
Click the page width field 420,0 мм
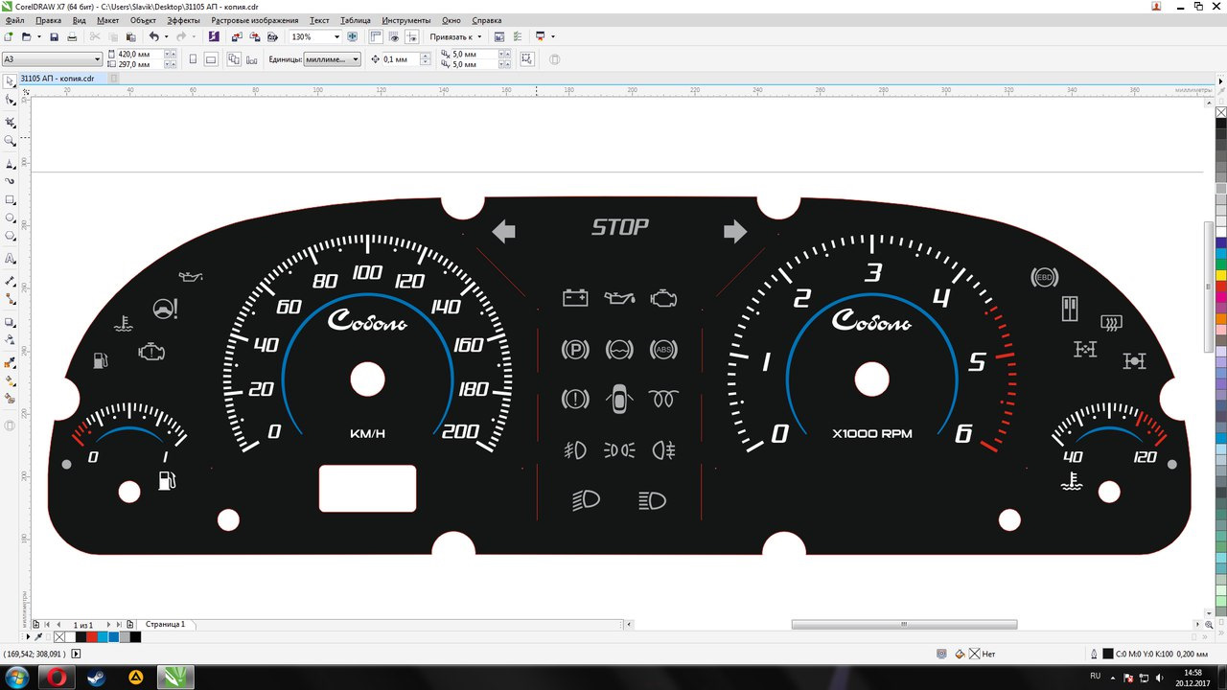tap(139, 55)
